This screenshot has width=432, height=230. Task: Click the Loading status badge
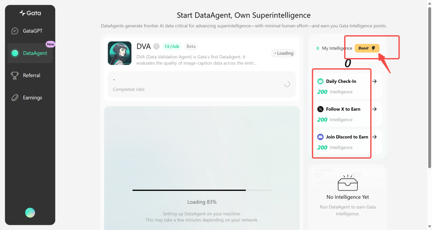click(x=283, y=53)
